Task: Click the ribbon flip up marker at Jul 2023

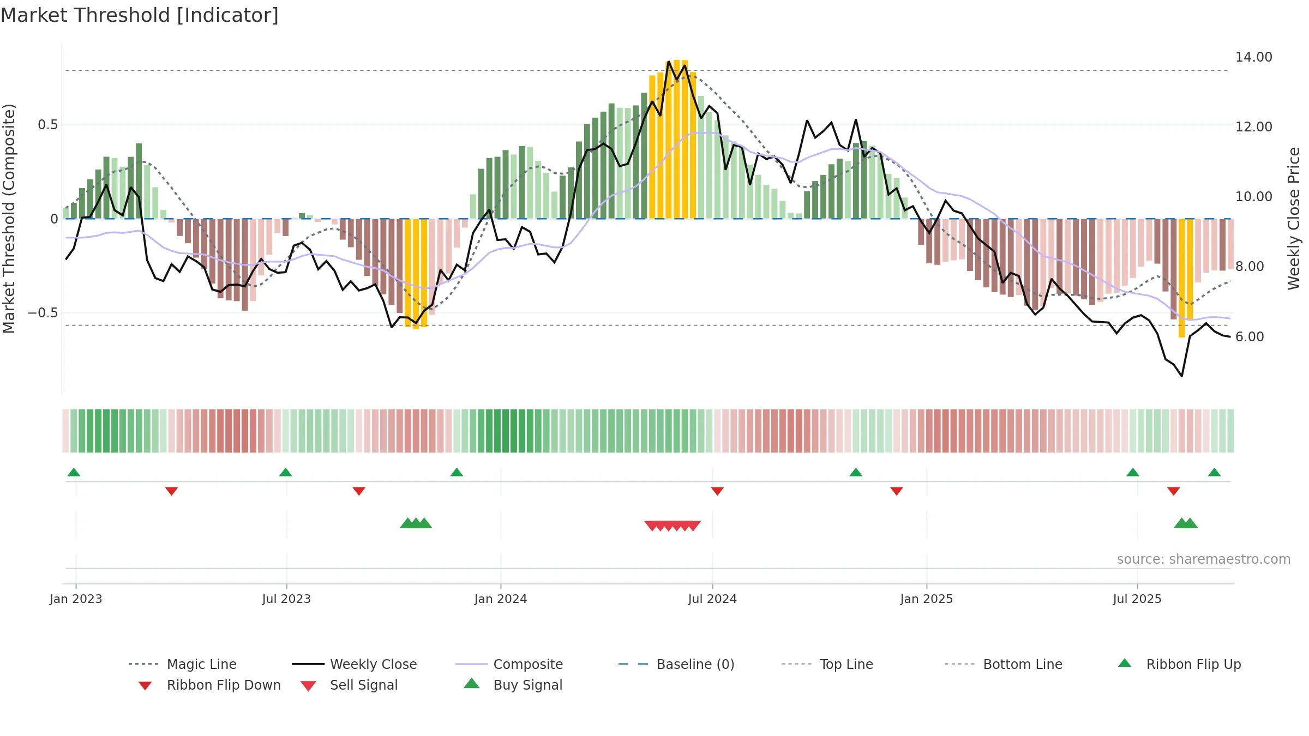Action: [x=285, y=472]
